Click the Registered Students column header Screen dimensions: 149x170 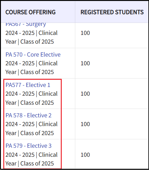click(112, 12)
